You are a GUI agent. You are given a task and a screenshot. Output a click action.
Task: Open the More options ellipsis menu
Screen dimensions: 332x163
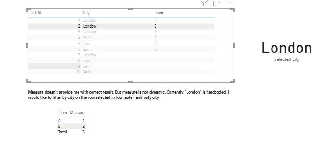[229, 3]
